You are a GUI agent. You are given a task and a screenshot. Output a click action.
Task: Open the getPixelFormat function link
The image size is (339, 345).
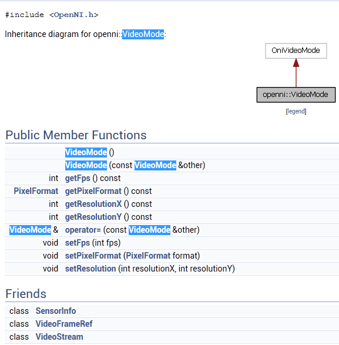(x=93, y=191)
